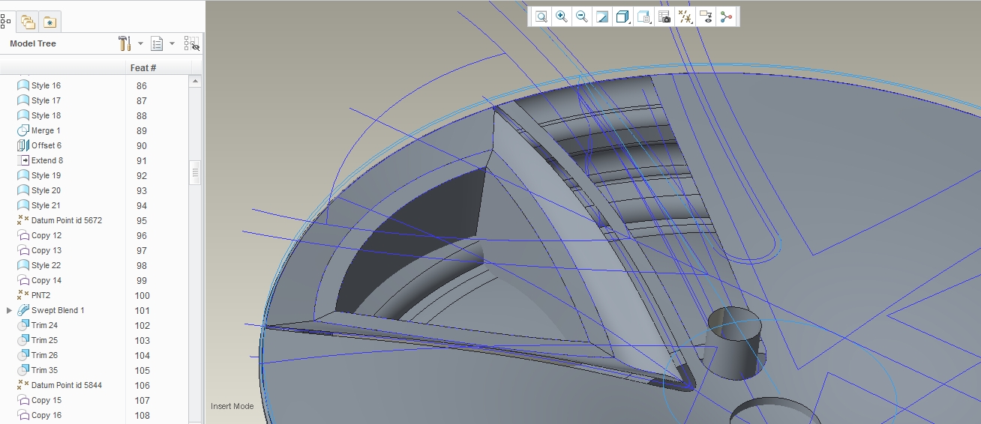This screenshot has width=981, height=424.
Task: Switch to the Folder Browser tab
Action: 28,22
